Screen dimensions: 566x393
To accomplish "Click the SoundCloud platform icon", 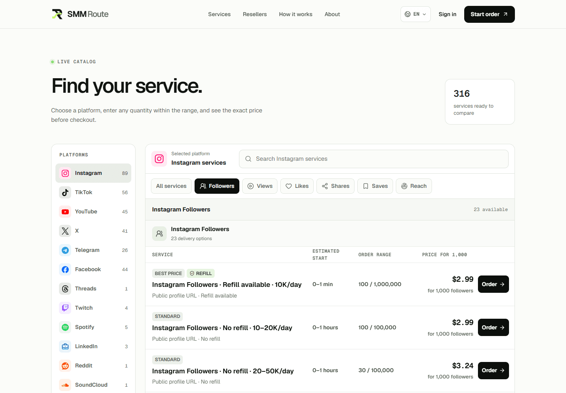I will point(65,385).
